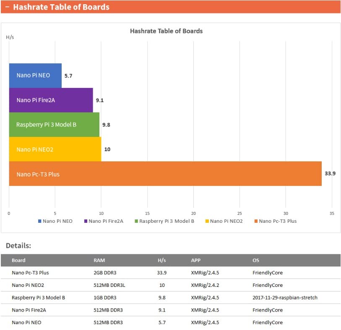This screenshot has height=330, width=341.
Task: Click the OS column header
Action: click(255, 260)
